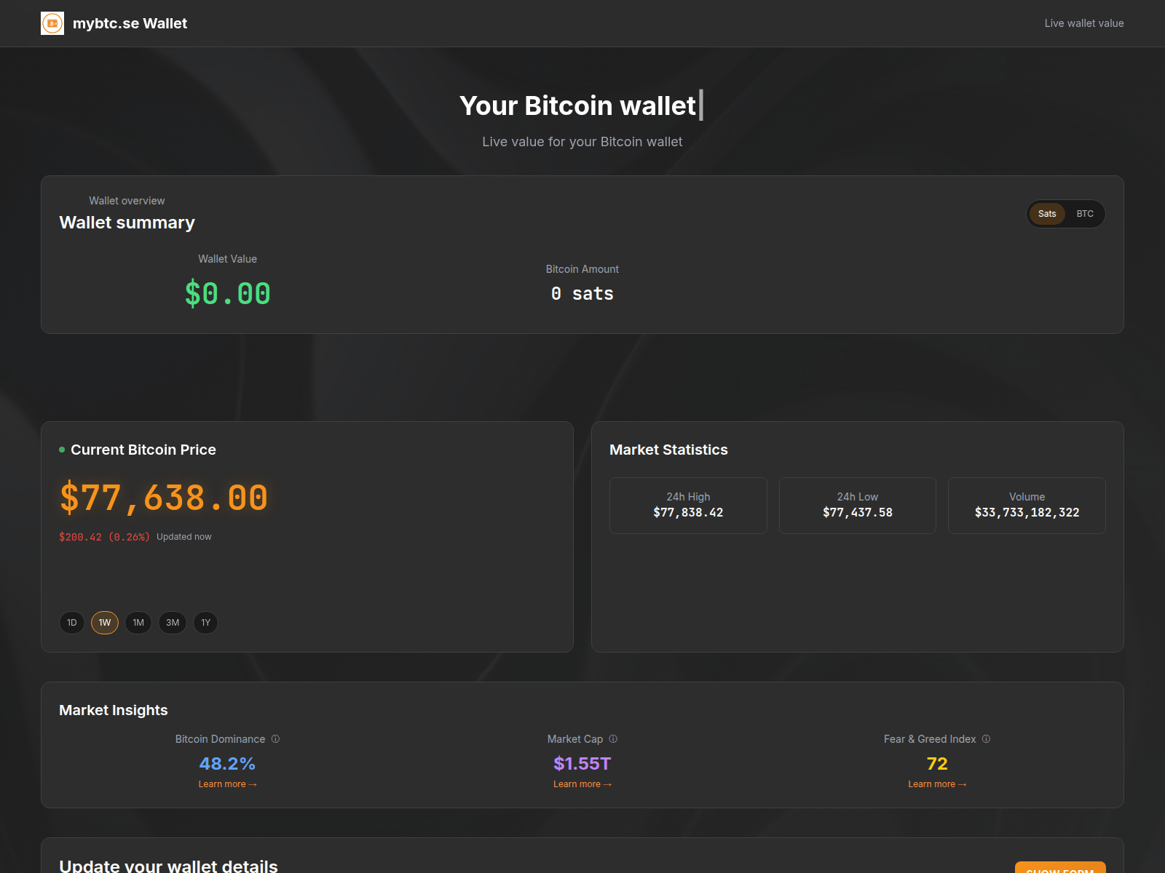Click the Market Statistics heading
This screenshot has height=873, width=1165.
click(x=668, y=450)
